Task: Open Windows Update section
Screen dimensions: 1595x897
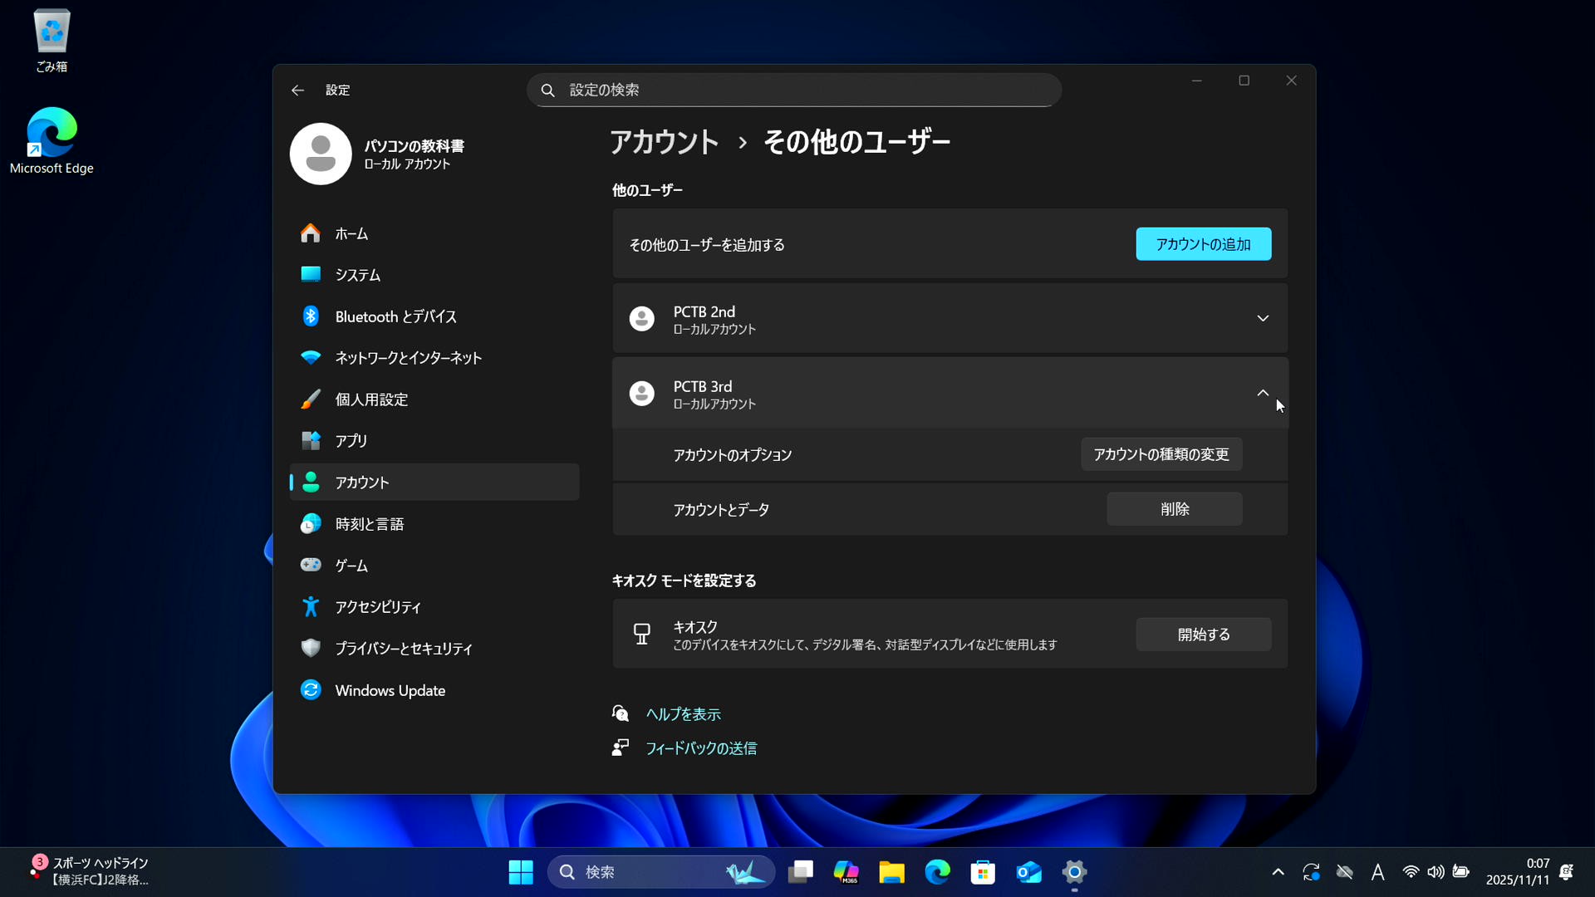Action: [390, 690]
